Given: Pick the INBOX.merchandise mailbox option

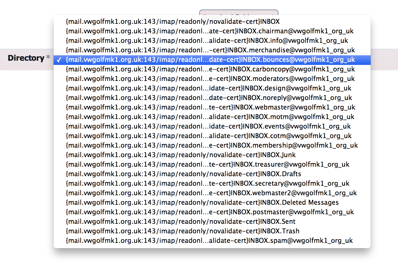Looking at the screenshot, I should click(x=210, y=50).
